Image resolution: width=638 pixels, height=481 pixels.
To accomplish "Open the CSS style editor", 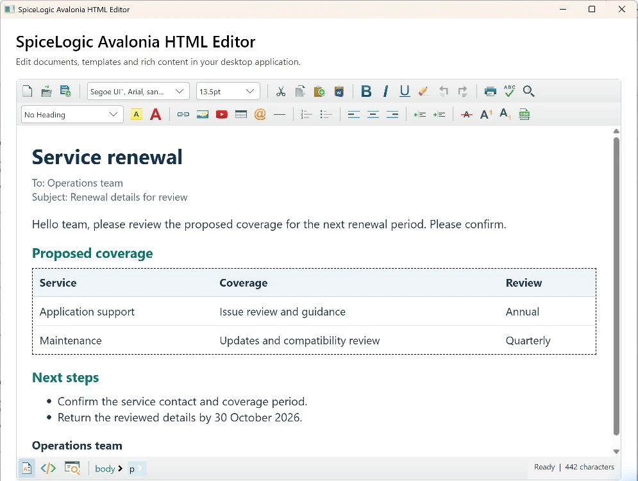I will coord(524,114).
